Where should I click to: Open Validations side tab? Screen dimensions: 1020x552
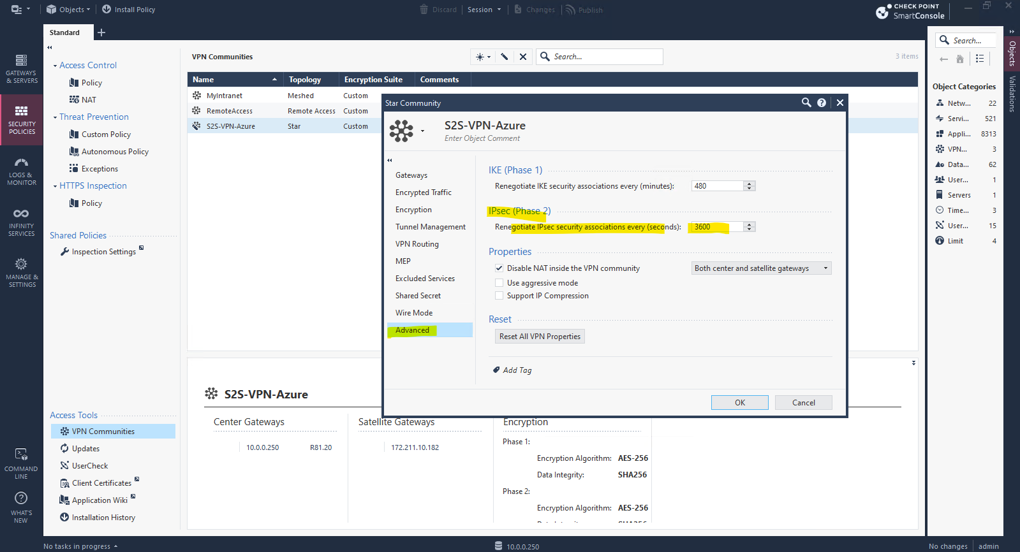[1012, 93]
